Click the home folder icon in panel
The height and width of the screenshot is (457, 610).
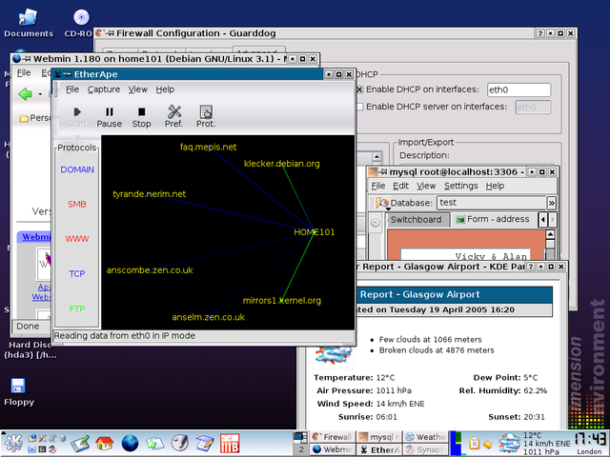105,443
